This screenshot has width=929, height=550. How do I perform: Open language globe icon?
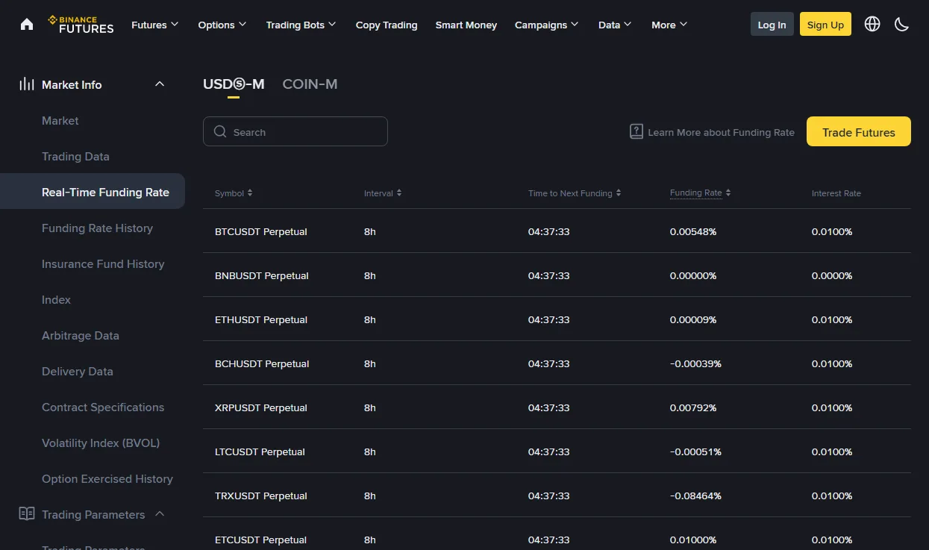coord(872,24)
